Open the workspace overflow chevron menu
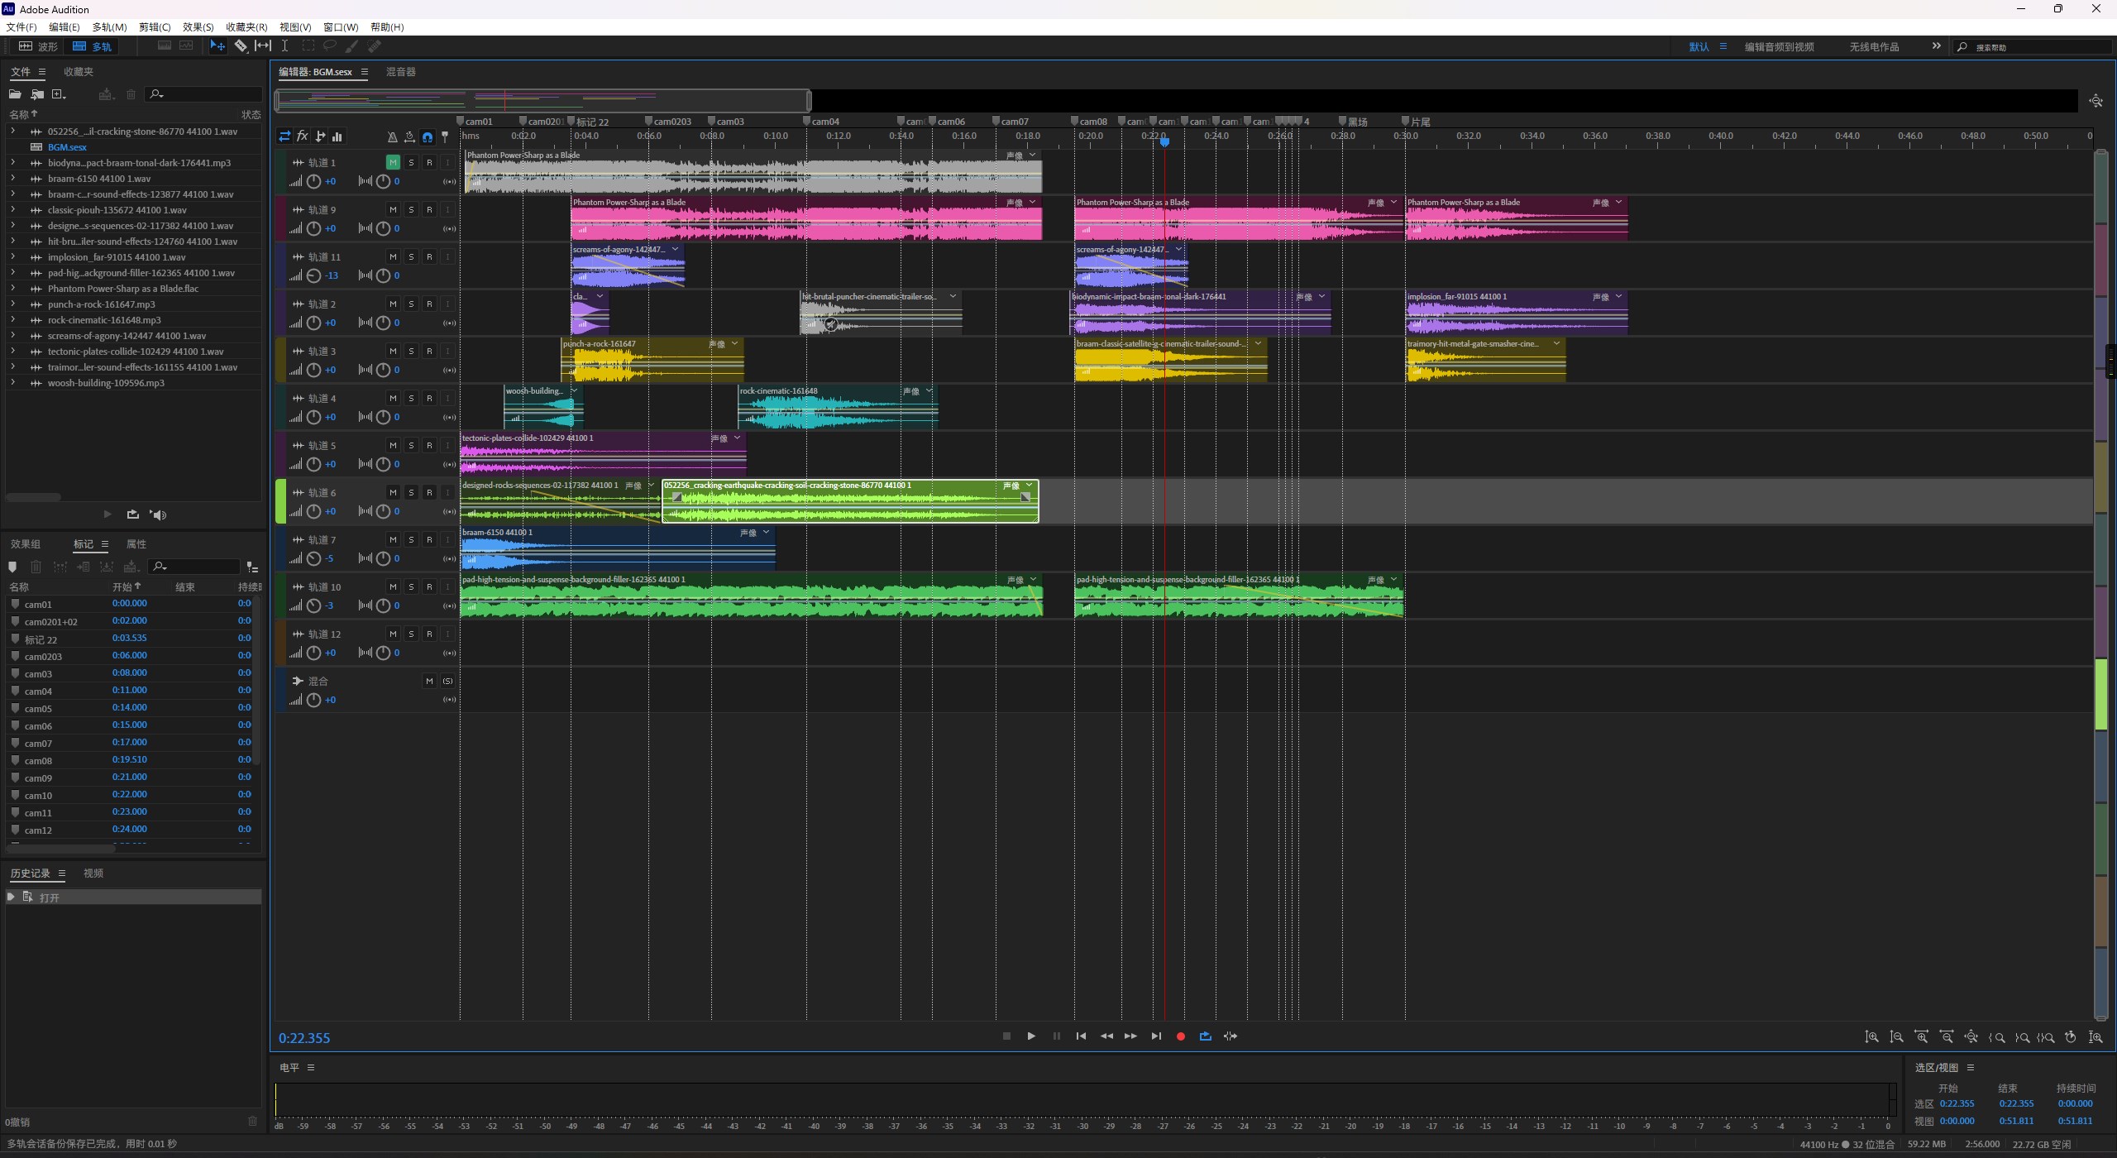 pyautogui.click(x=1936, y=46)
